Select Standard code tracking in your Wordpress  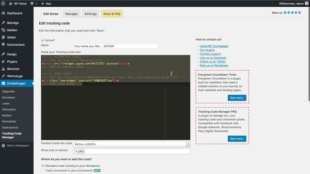[43, 166]
